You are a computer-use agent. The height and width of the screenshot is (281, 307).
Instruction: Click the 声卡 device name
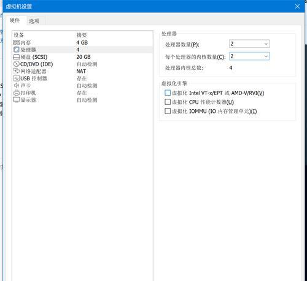click(x=26, y=85)
